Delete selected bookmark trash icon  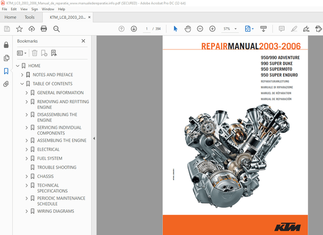34,53
